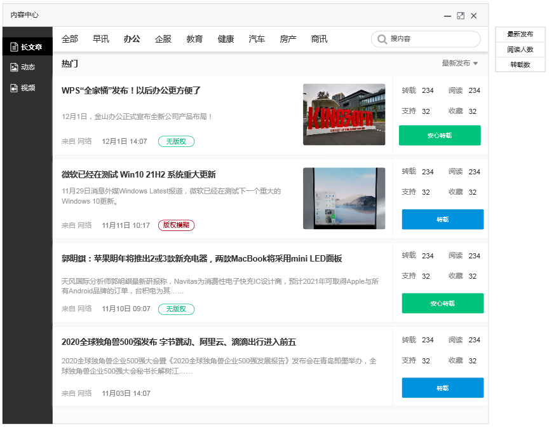The image size is (554, 427).
Task: Click summary 12月1日，金山办公正式宣布
Action: (x=137, y=116)
